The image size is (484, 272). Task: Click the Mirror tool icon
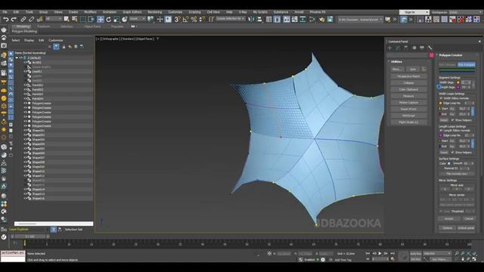click(251, 19)
